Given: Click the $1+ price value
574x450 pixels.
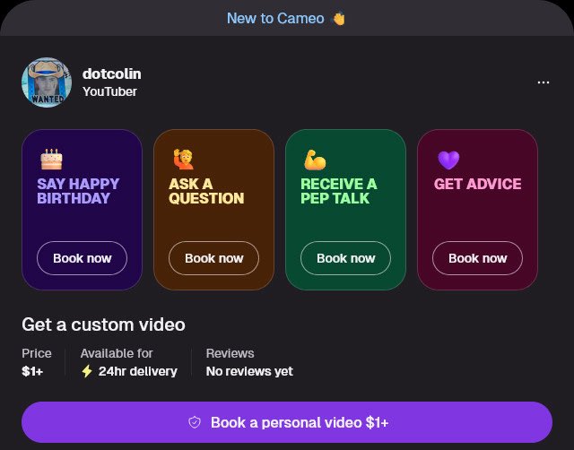Looking at the screenshot, I should (x=32, y=371).
